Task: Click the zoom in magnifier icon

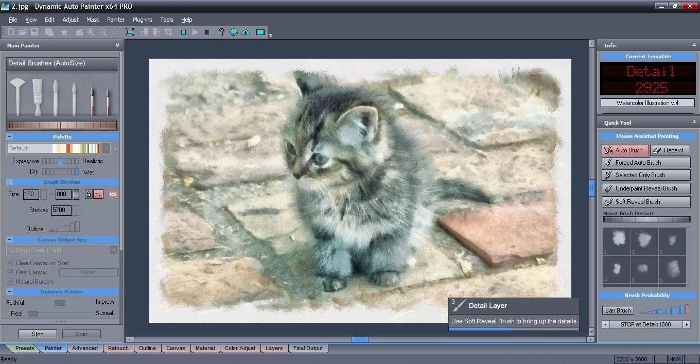Action: [91, 32]
